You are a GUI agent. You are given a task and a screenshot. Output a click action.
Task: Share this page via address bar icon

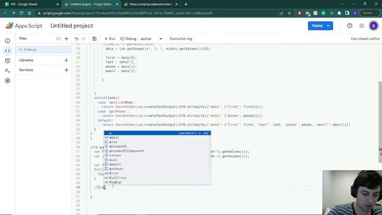[x=281, y=13]
